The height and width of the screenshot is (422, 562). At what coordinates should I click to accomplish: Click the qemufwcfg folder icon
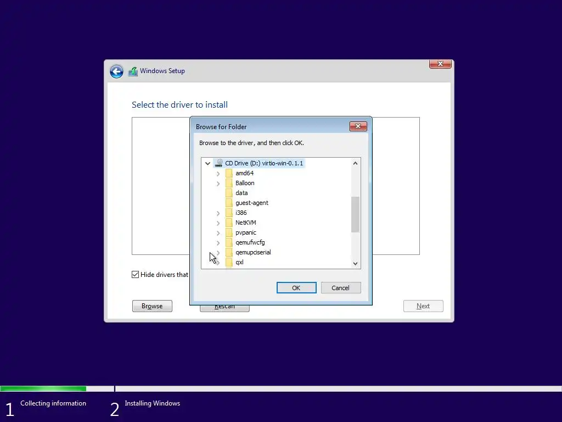229,242
